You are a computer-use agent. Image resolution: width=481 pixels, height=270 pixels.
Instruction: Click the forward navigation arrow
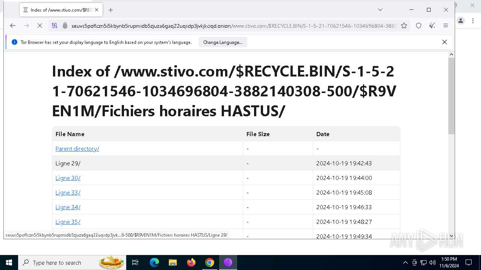click(x=26, y=25)
